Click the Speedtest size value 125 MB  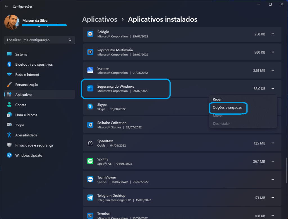259,143
